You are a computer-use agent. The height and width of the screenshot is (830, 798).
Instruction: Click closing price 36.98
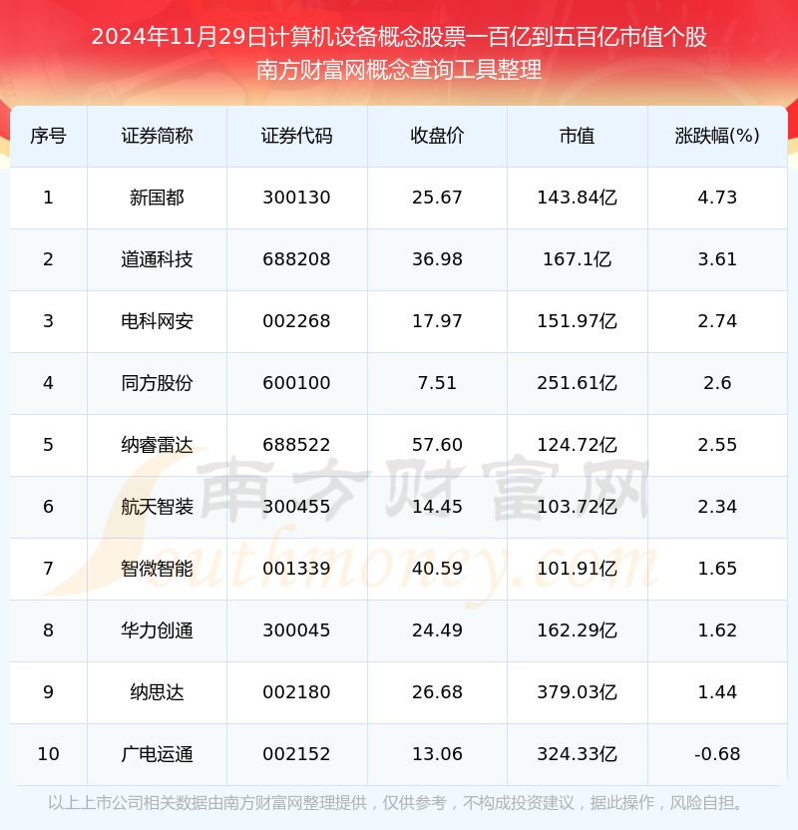click(x=437, y=259)
